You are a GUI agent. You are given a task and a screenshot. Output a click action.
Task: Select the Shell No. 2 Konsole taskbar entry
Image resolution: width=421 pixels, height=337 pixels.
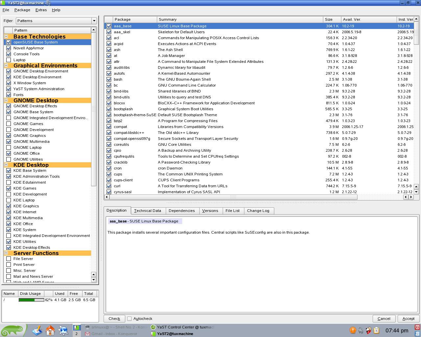[116, 327]
